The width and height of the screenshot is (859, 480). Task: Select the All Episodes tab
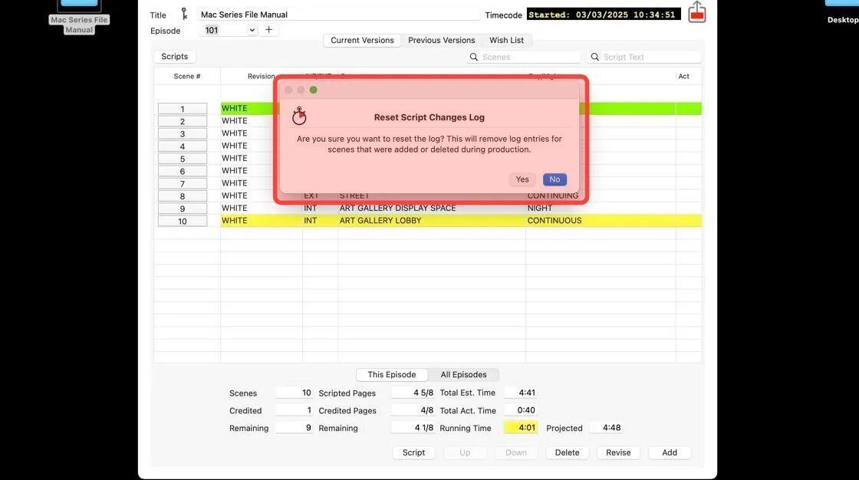[x=463, y=374]
